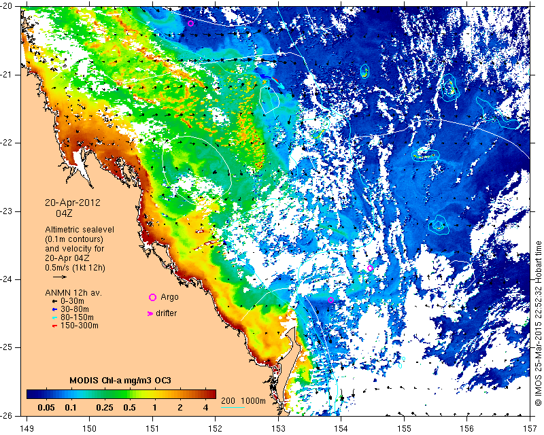The width and height of the screenshot is (544, 435).
Task: Click the Argo float marker near 151.6°E, -20.2°
Action: [x=191, y=24]
